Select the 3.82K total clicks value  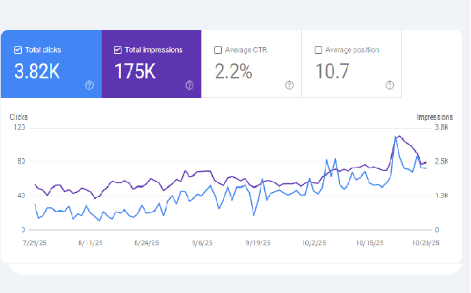coord(38,70)
